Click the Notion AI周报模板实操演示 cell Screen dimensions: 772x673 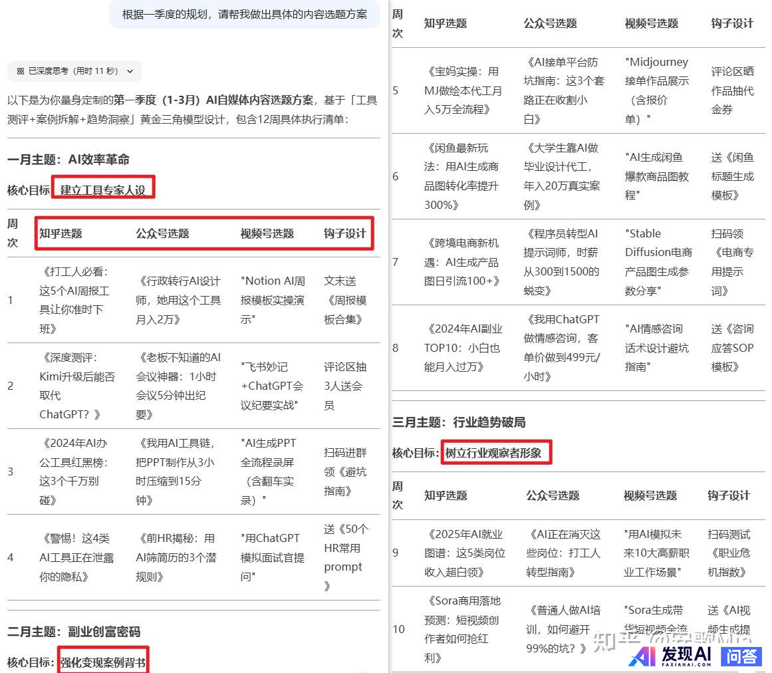pos(273,300)
